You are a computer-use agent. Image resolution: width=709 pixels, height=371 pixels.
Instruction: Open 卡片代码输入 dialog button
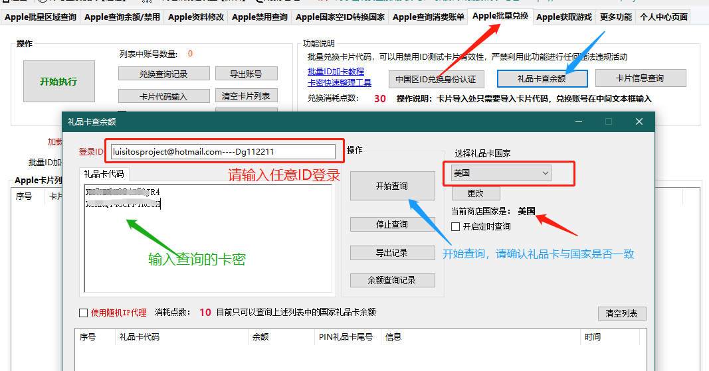(163, 96)
